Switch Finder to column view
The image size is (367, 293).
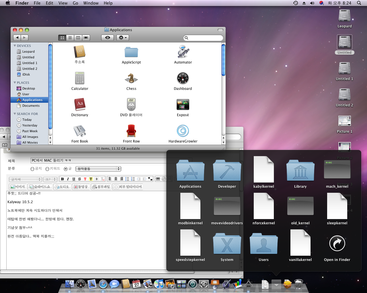click(x=78, y=38)
